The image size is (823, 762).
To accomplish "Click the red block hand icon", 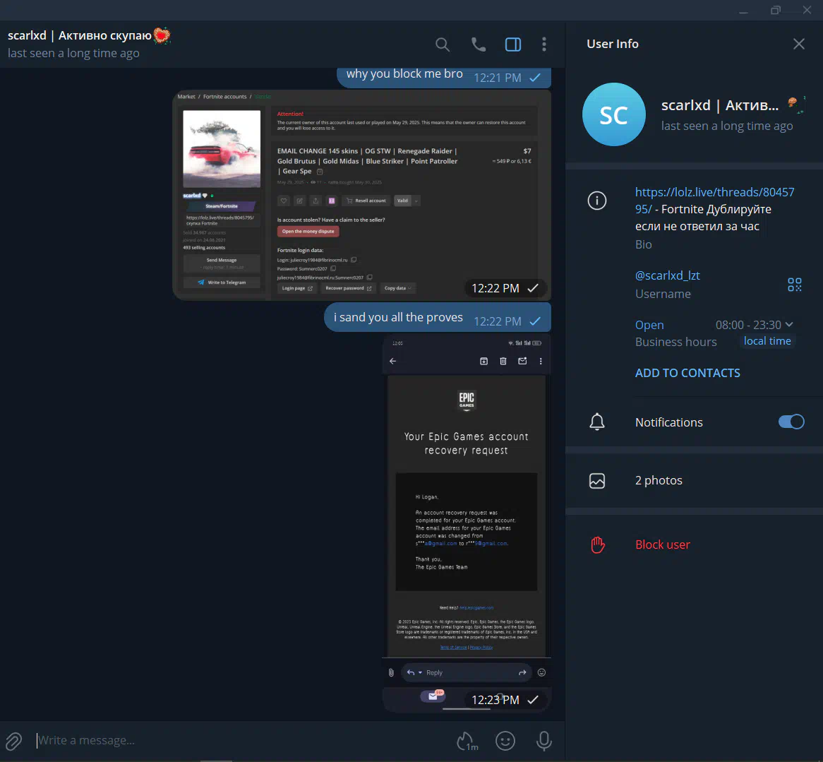I will click(x=597, y=545).
